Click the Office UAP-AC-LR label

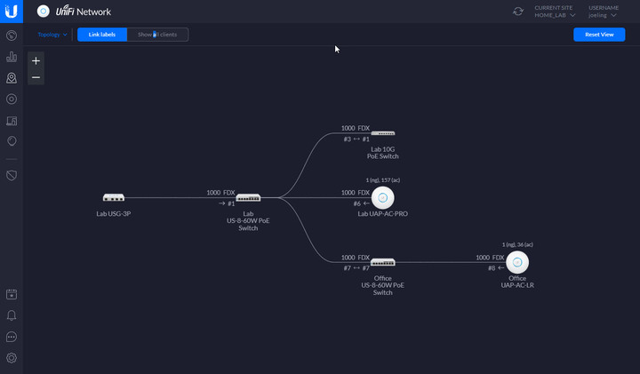tap(517, 282)
